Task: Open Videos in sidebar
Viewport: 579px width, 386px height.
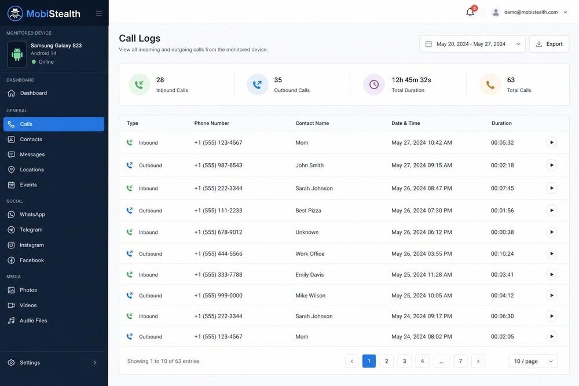Action: tap(54, 305)
